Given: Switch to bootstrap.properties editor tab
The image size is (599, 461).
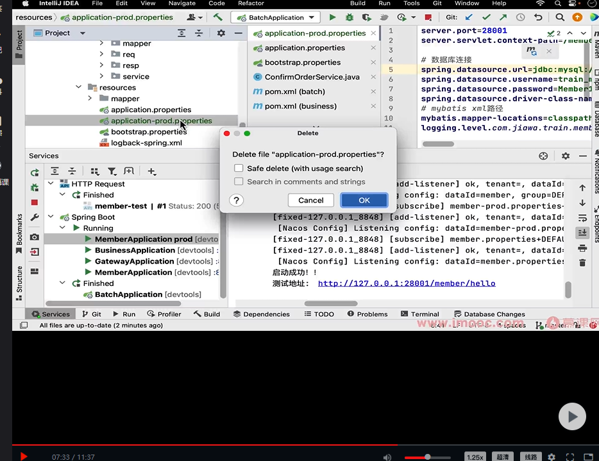Looking at the screenshot, I should (x=303, y=62).
